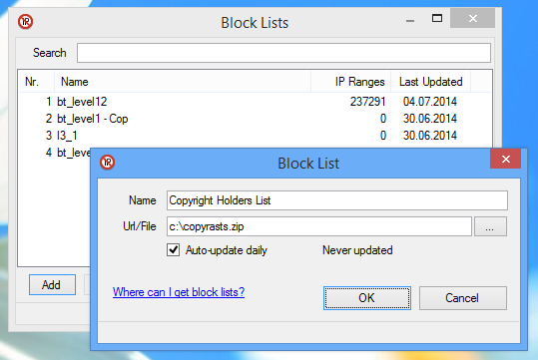
Task: Click the Block Lists window app icon
Action: pos(25,22)
